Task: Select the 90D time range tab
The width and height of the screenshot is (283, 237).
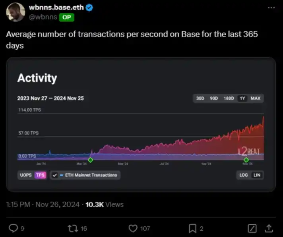Action: (x=214, y=98)
